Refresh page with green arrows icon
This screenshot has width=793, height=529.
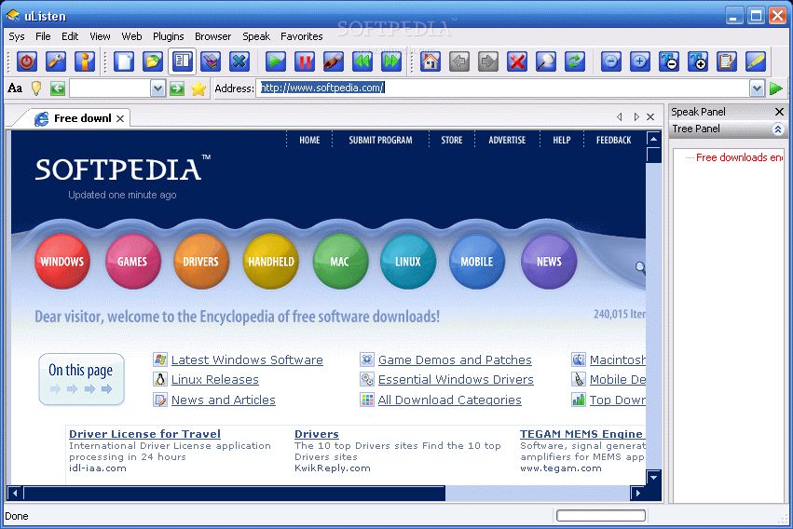tap(575, 61)
